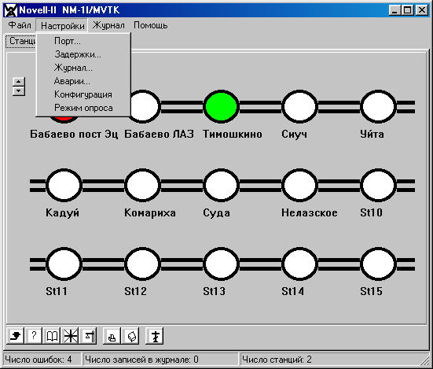The width and height of the screenshot is (433, 369).
Task: Click status text Число станций: 2
Action: [277, 360]
